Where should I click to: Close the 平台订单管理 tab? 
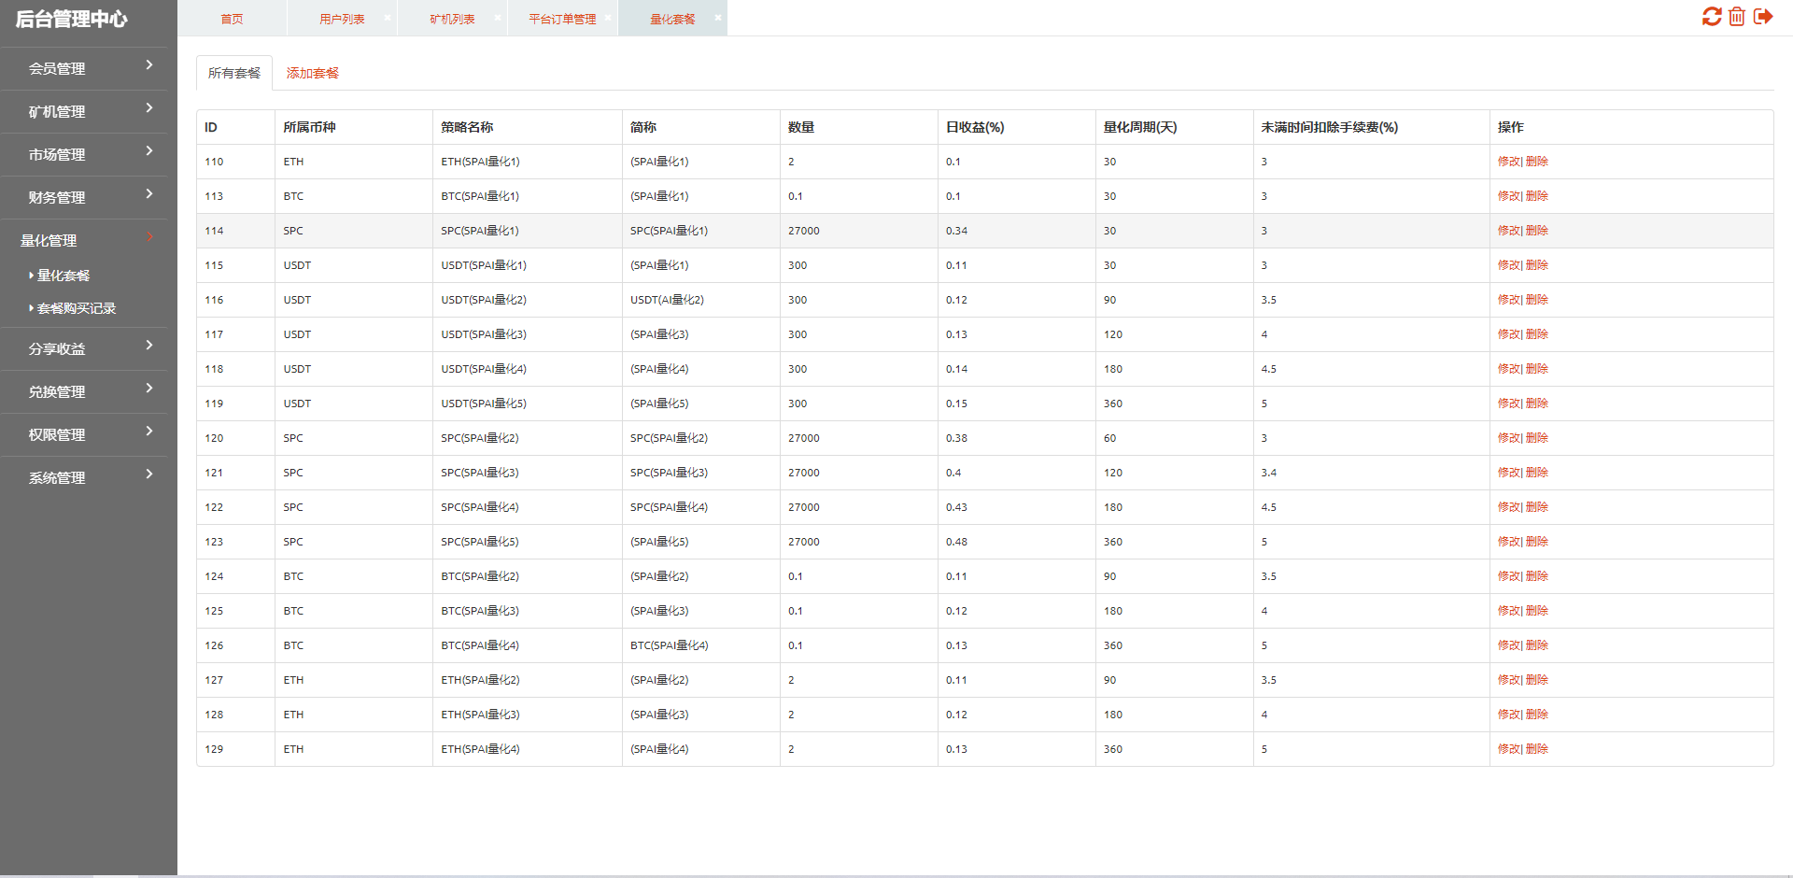click(x=608, y=18)
